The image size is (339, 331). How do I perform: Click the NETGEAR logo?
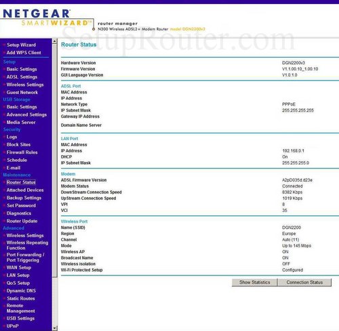coord(37,14)
